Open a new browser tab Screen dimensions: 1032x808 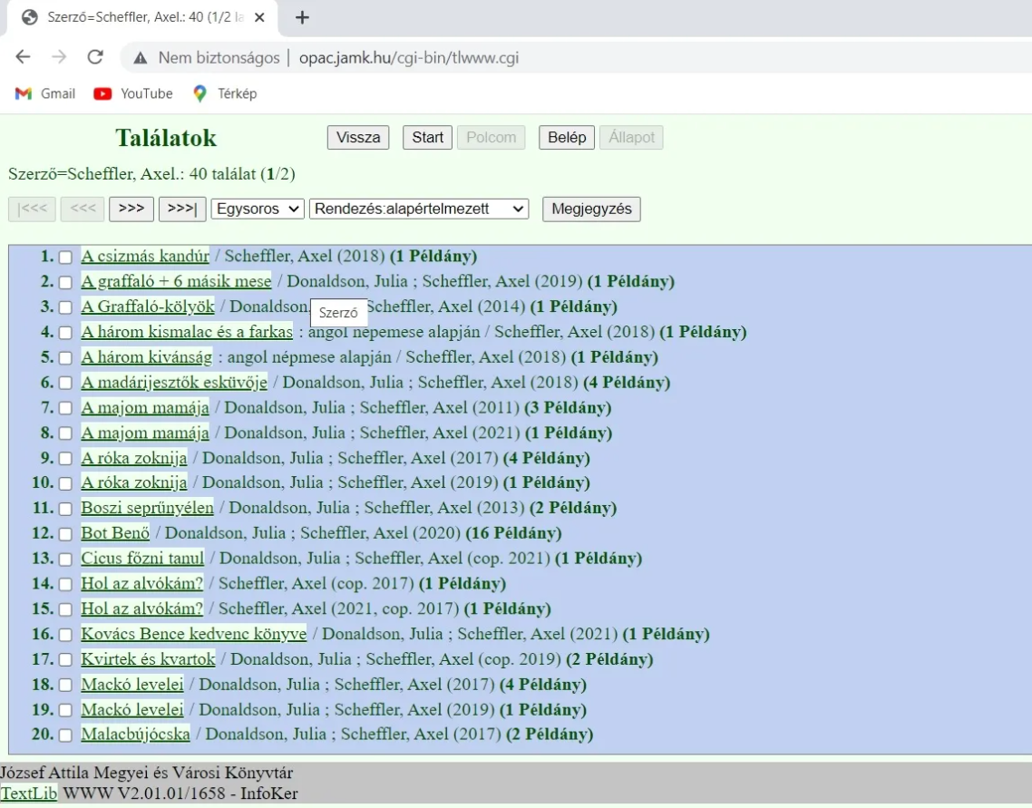pos(303,18)
